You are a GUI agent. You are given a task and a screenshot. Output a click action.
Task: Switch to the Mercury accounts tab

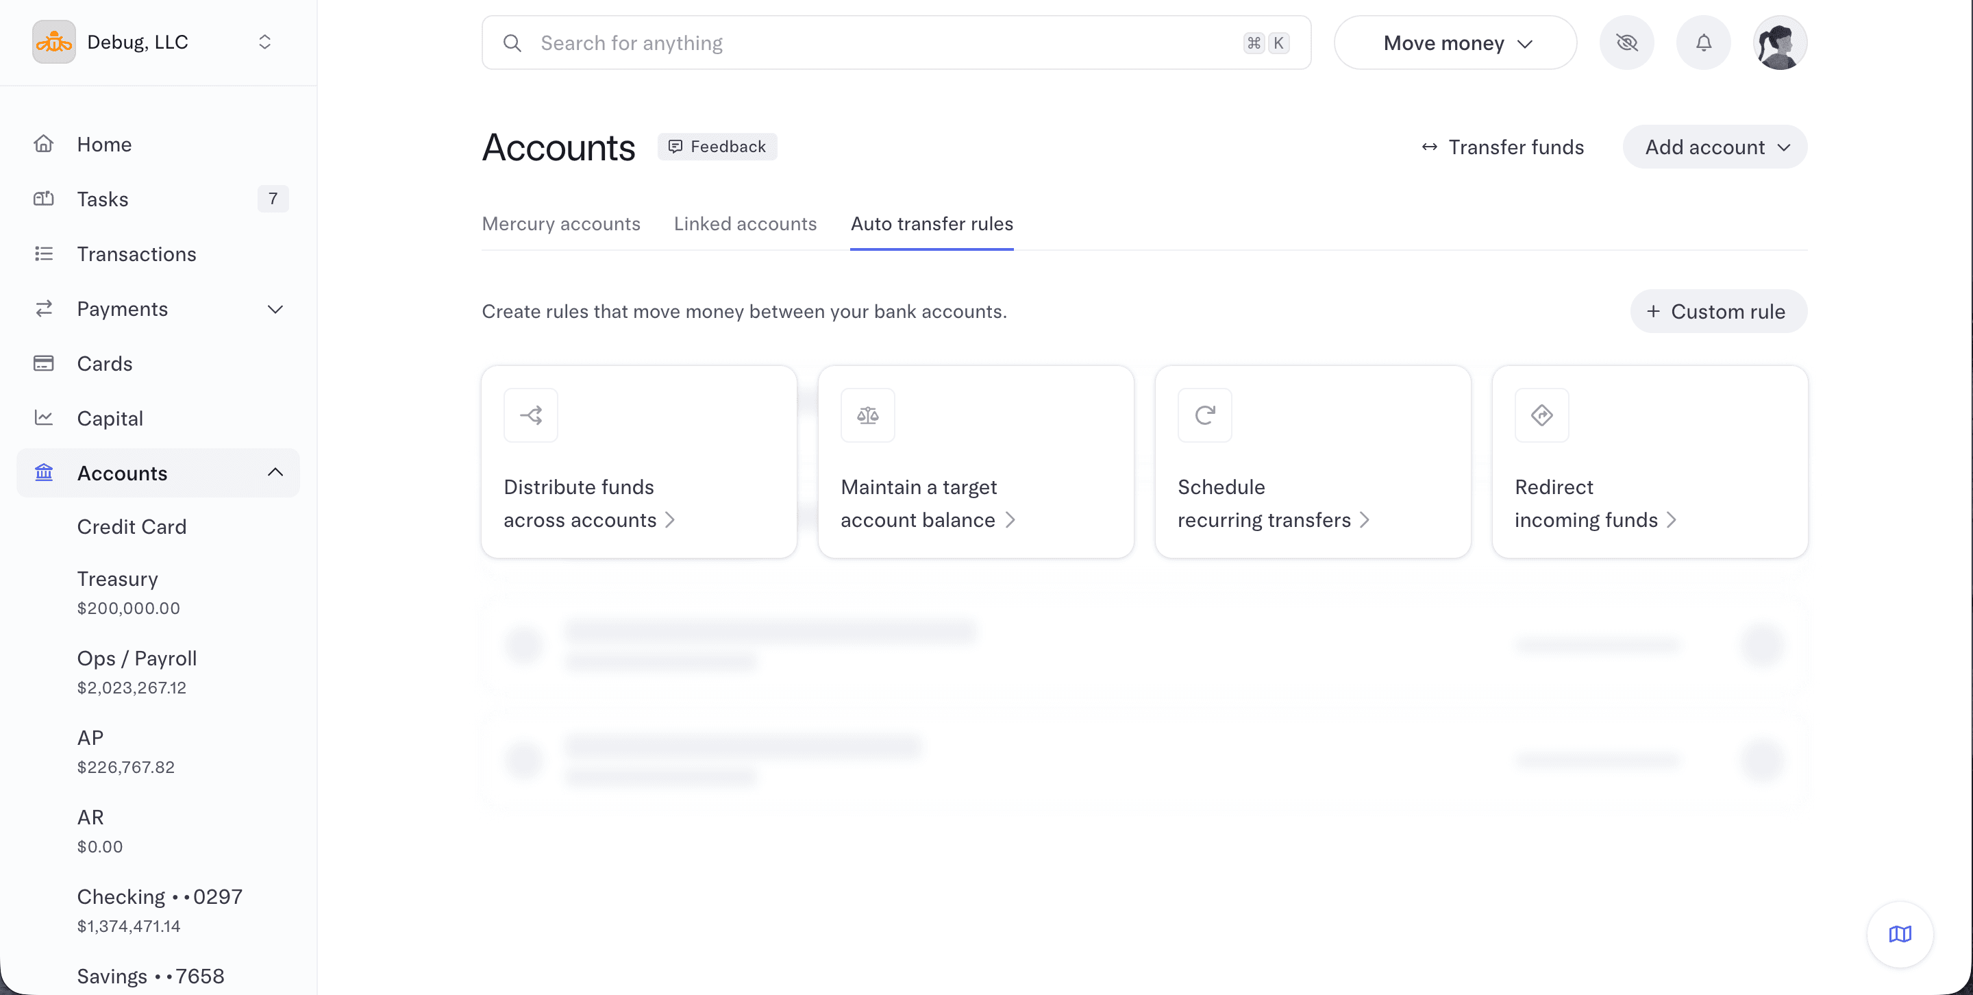560,223
